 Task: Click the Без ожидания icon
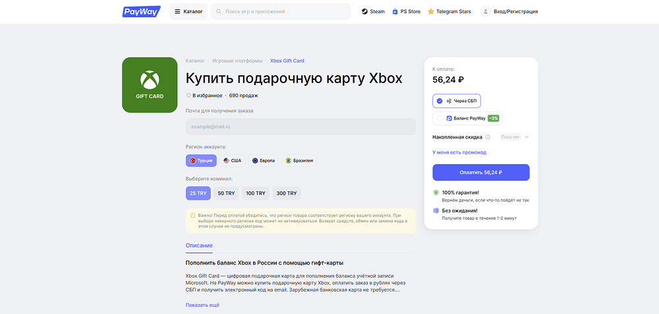pyautogui.click(x=436, y=210)
